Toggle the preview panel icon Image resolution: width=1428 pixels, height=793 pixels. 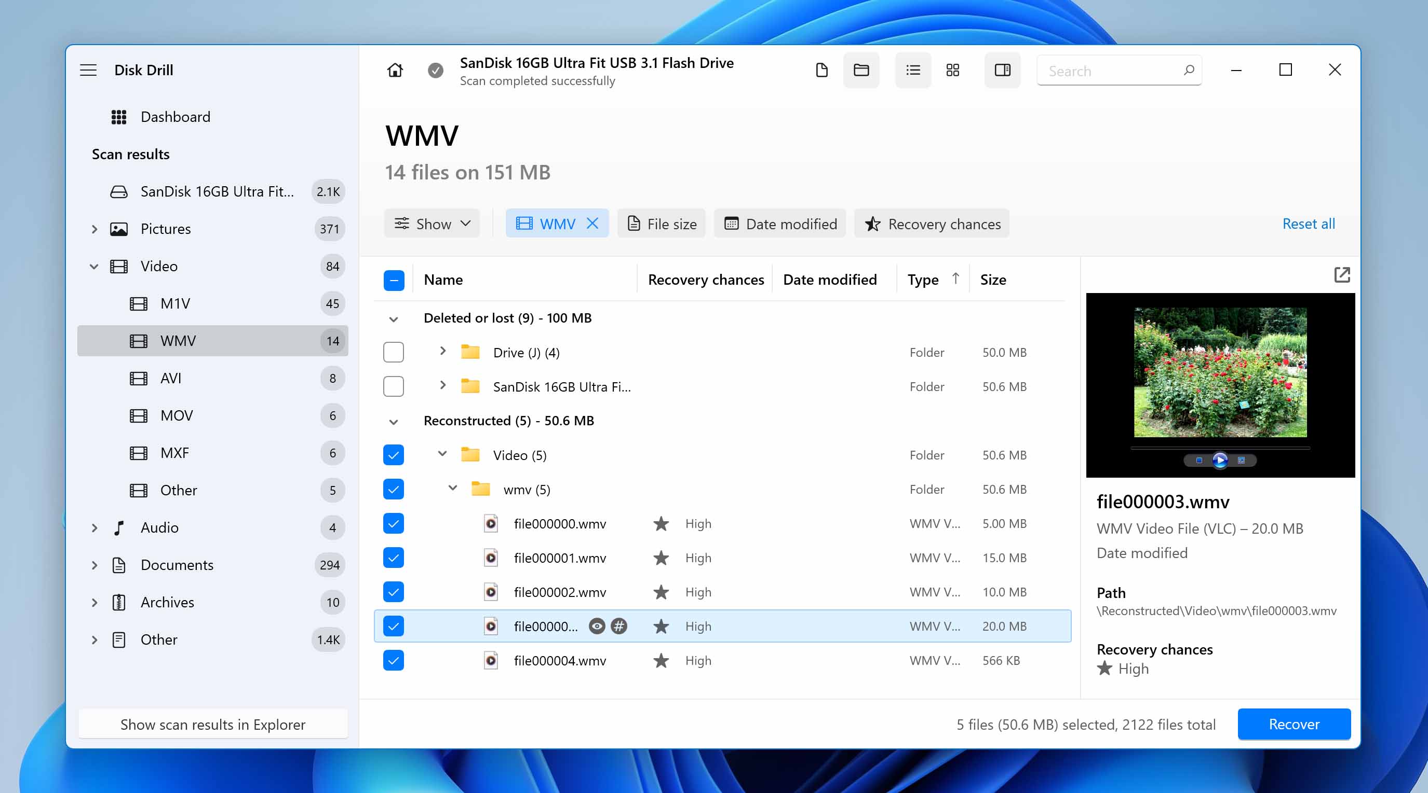[1002, 70]
